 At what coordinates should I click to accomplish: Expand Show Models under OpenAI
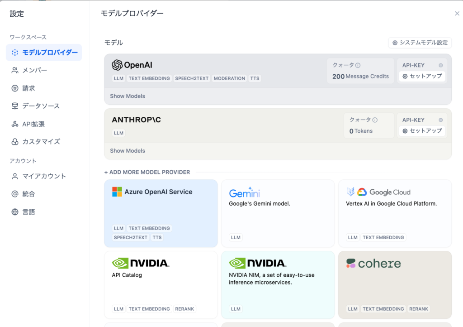click(x=128, y=96)
